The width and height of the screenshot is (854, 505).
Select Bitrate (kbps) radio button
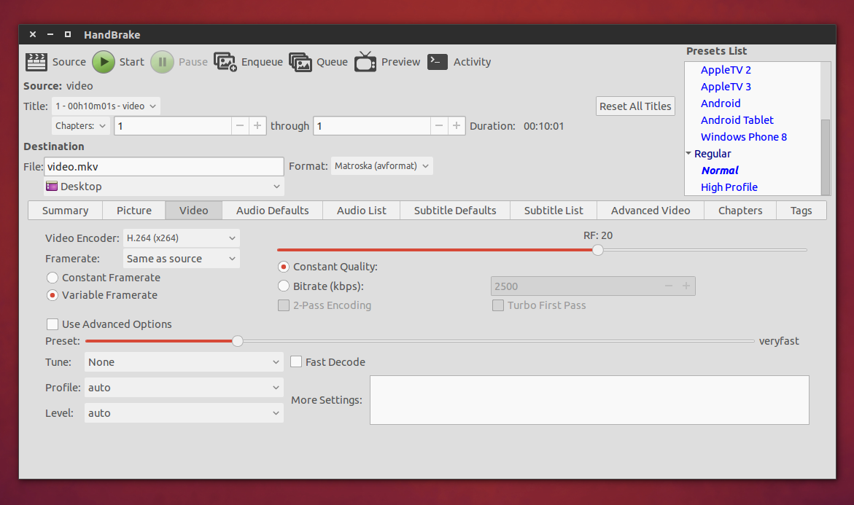(283, 286)
